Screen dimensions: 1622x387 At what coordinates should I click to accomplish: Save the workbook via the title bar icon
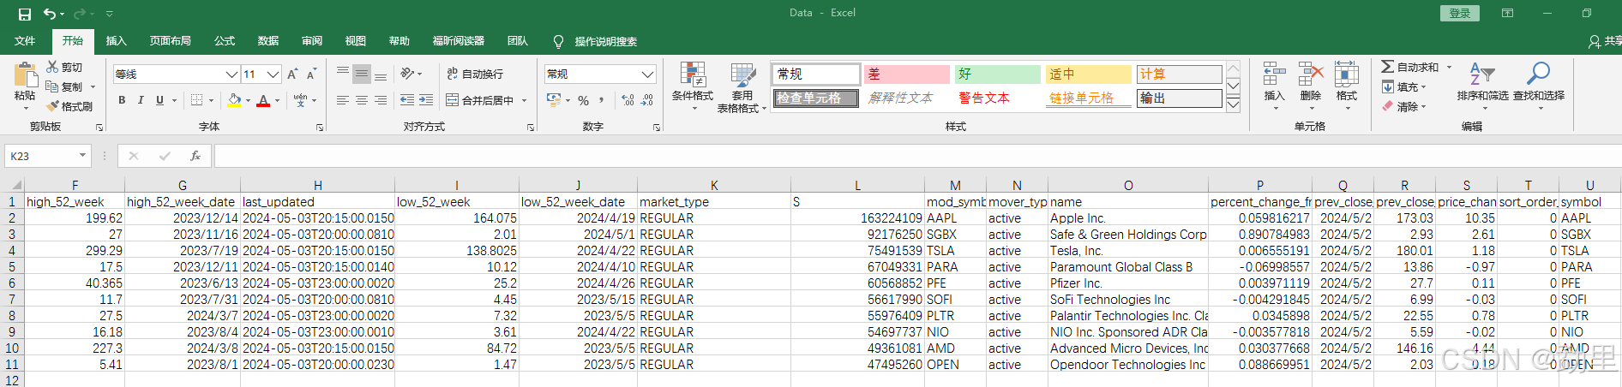click(24, 14)
